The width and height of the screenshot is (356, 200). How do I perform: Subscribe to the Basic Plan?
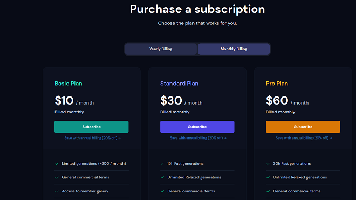click(x=92, y=127)
